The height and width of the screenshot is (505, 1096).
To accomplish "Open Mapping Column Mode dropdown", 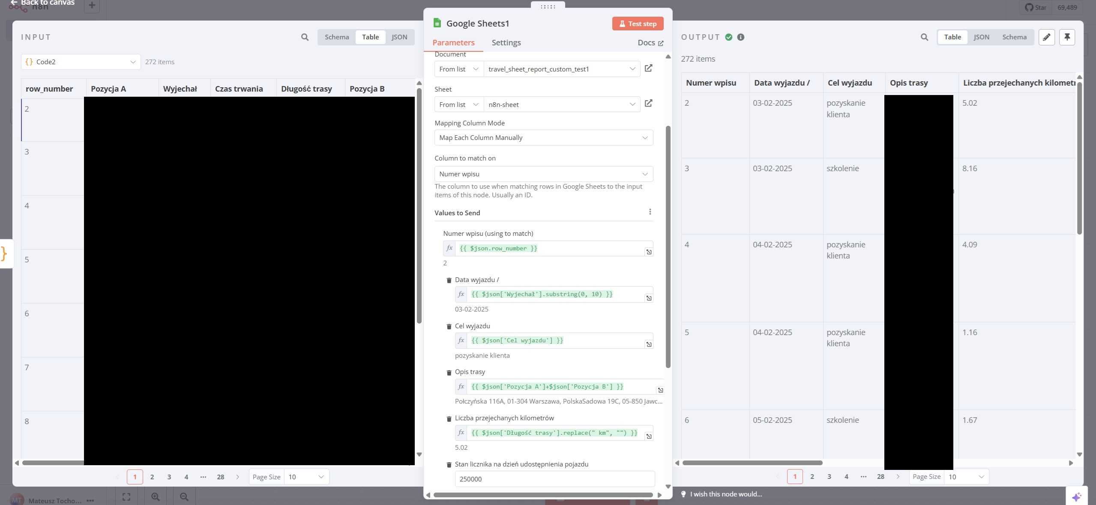I will tap(544, 137).
